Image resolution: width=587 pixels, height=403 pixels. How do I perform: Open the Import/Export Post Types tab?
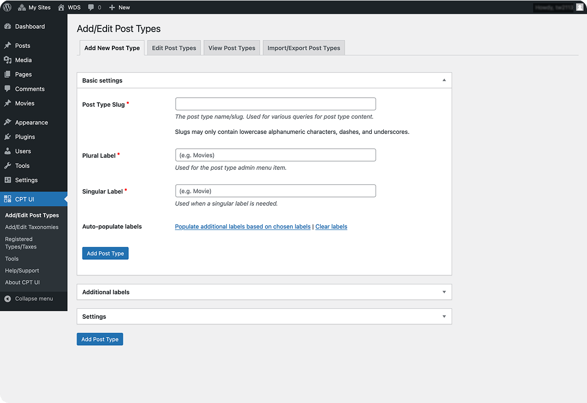tap(303, 47)
